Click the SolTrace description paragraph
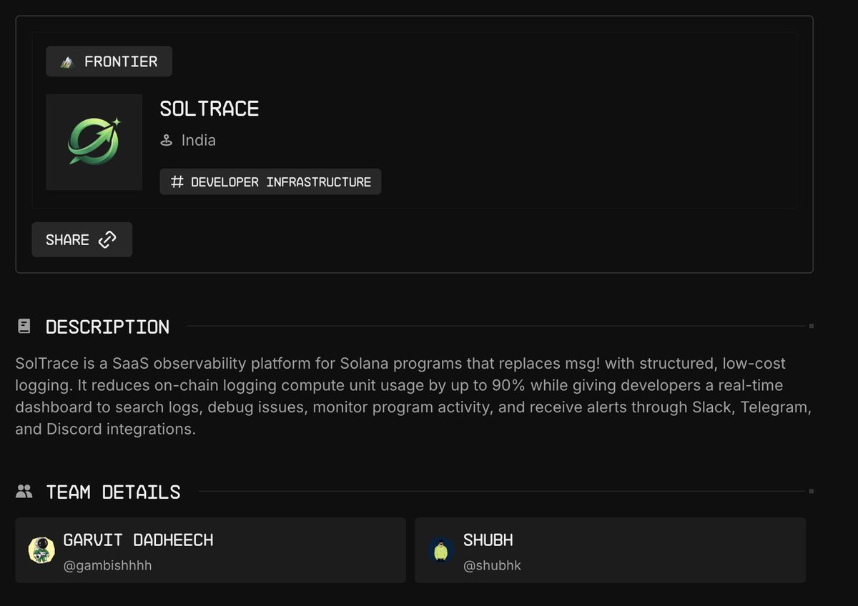The image size is (858, 606). [x=414, y=397]
